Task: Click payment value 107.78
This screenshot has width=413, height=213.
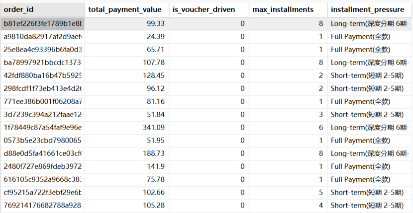Action: pos(127,63)
